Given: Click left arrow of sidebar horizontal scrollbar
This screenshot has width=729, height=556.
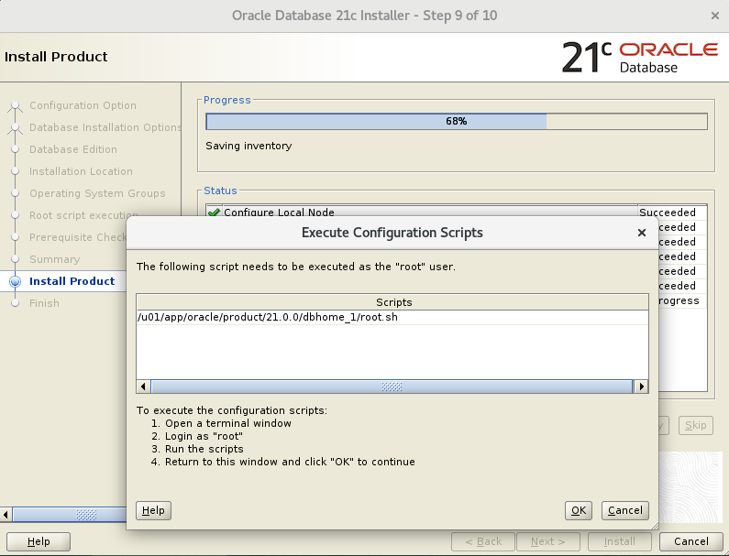Looking at the screenshot, I should 6,515.
